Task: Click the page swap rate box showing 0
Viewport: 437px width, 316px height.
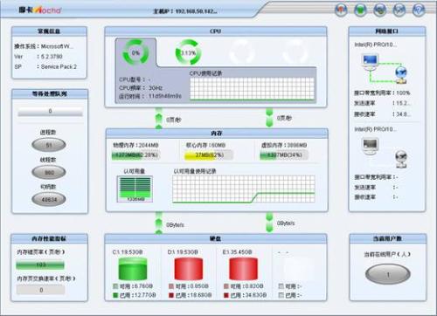Action: click(x=40, y=290)
